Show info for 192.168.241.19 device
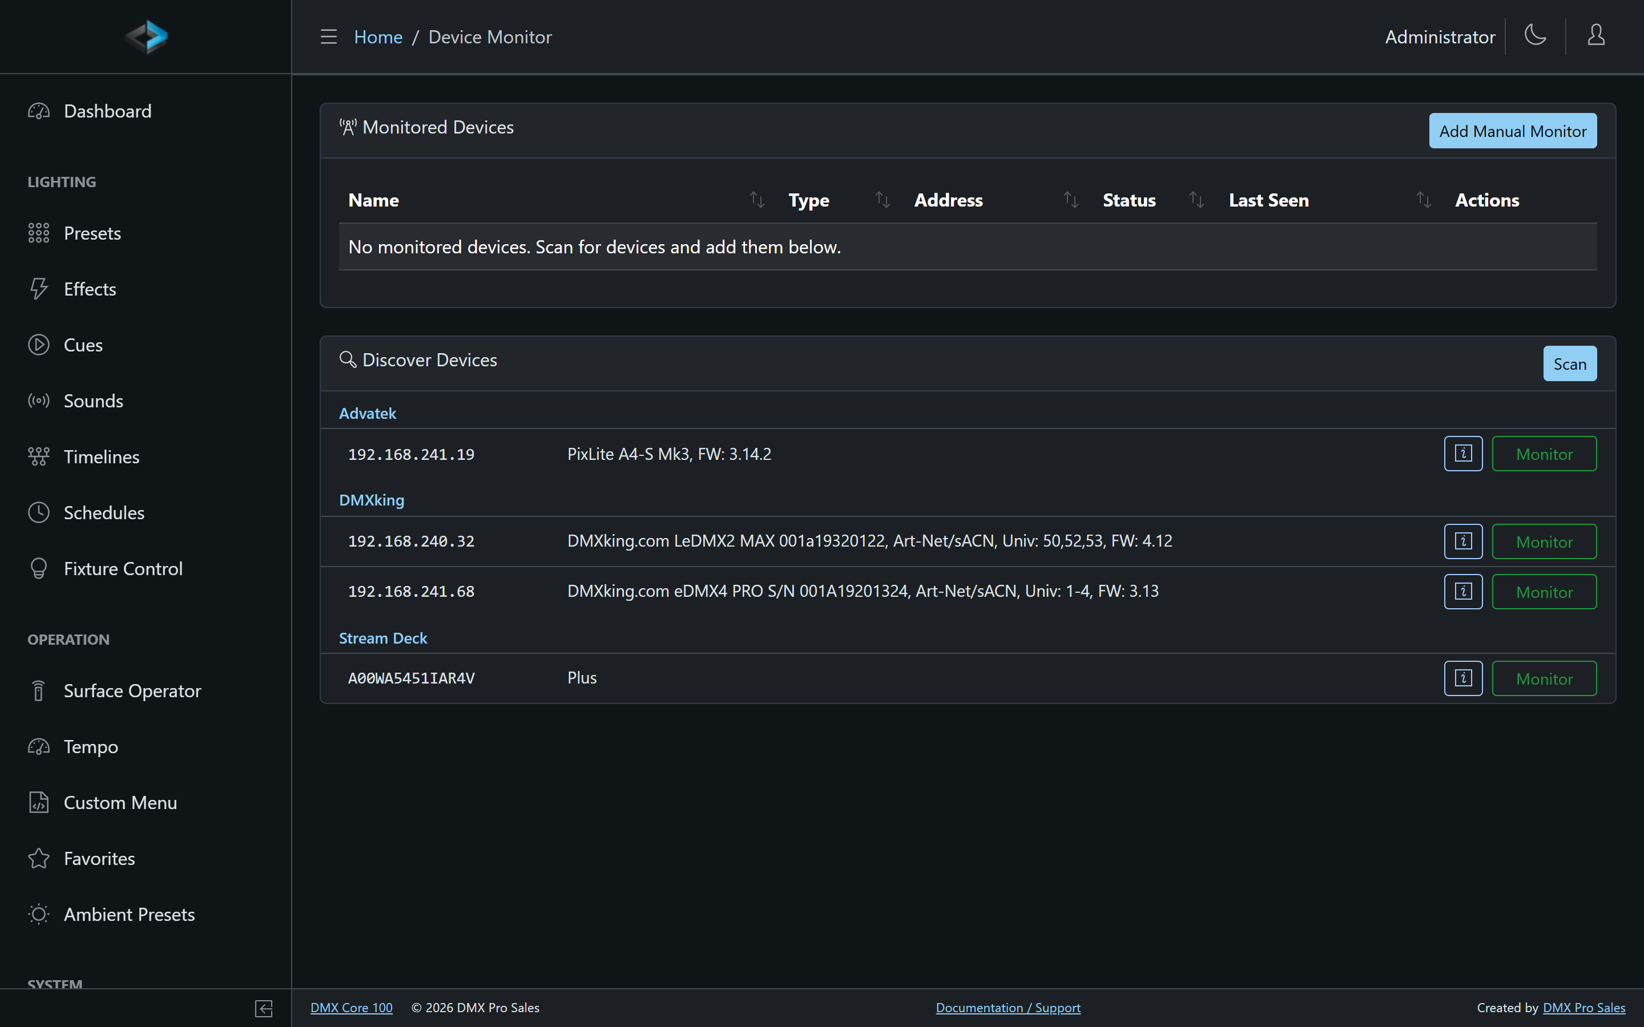This screenshot has height=1027, width=1644. (1463, 454)
